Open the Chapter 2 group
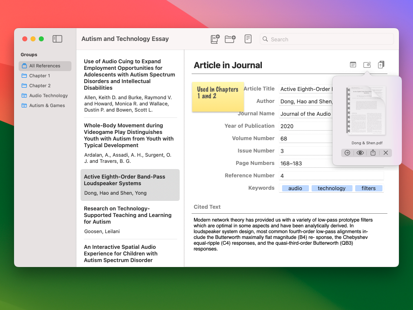 pos(40,86)
